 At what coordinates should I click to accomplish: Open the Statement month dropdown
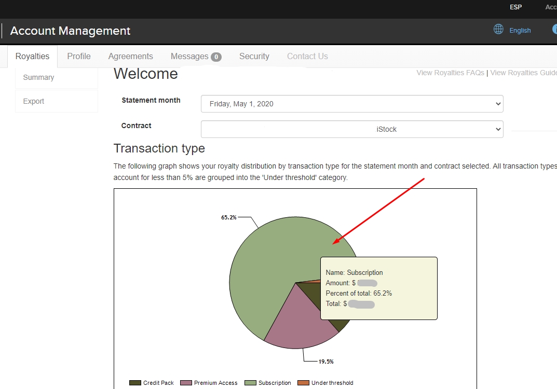[351, 104]
